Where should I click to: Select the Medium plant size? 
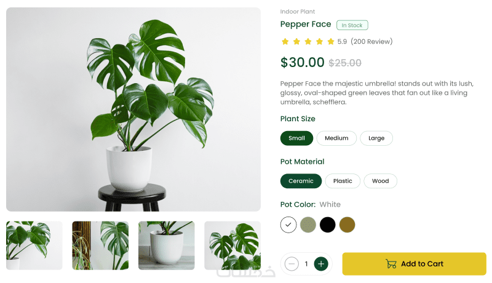(336, 138)
